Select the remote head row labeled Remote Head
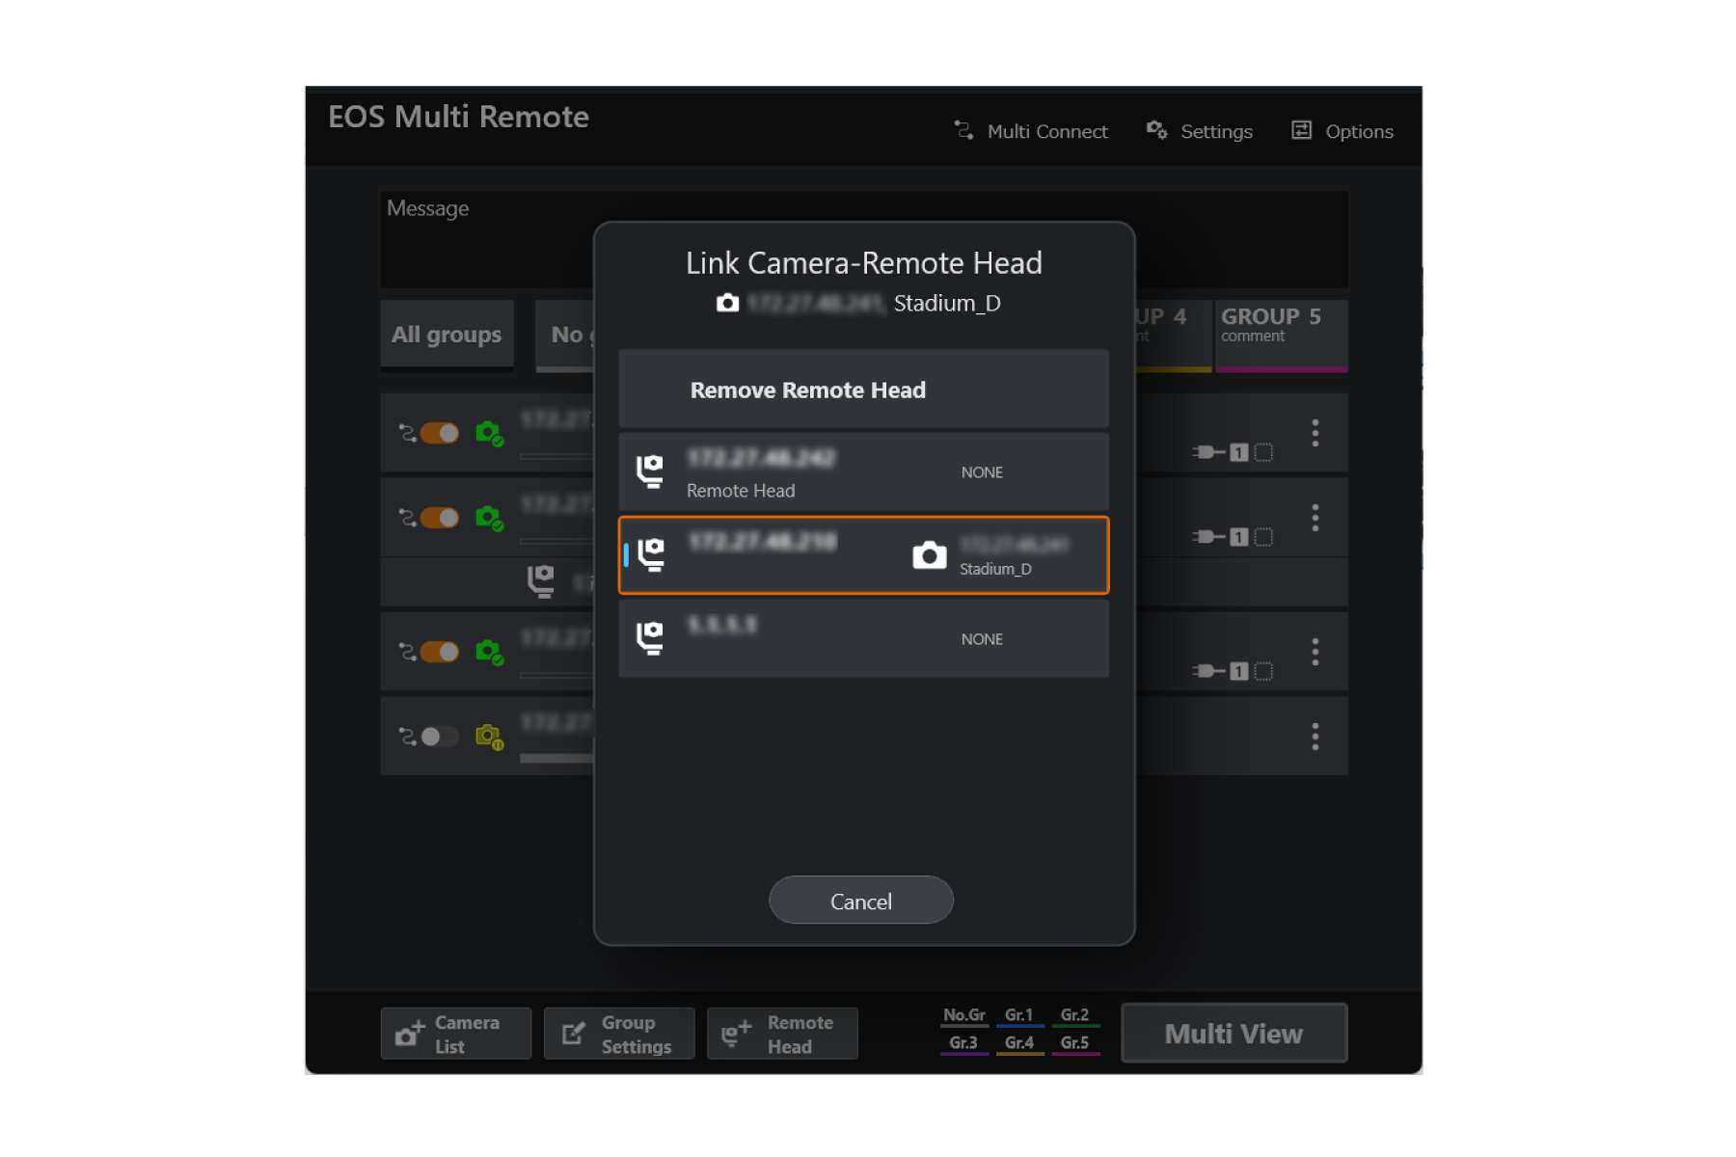Image resolution: width=1736 pixels, height=1157 pixels. tap(863, 472)
